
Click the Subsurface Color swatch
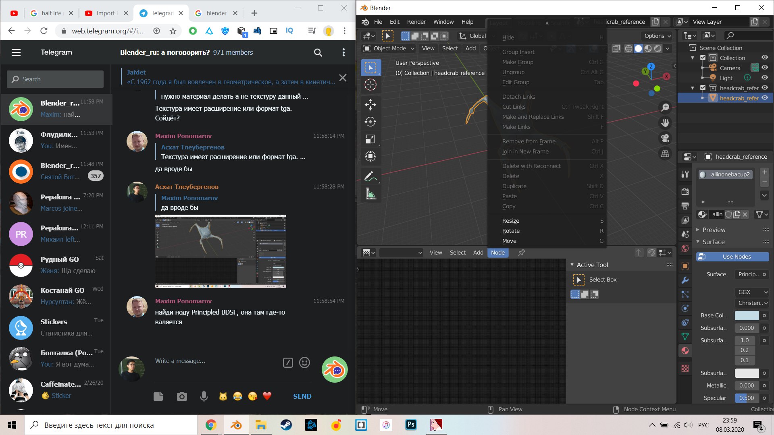[747, 373]
